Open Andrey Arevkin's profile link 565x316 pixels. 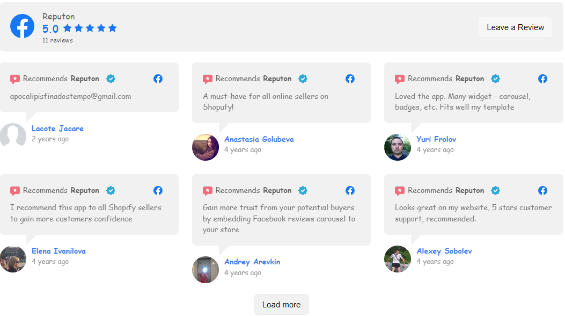click(x=252, y=262)
